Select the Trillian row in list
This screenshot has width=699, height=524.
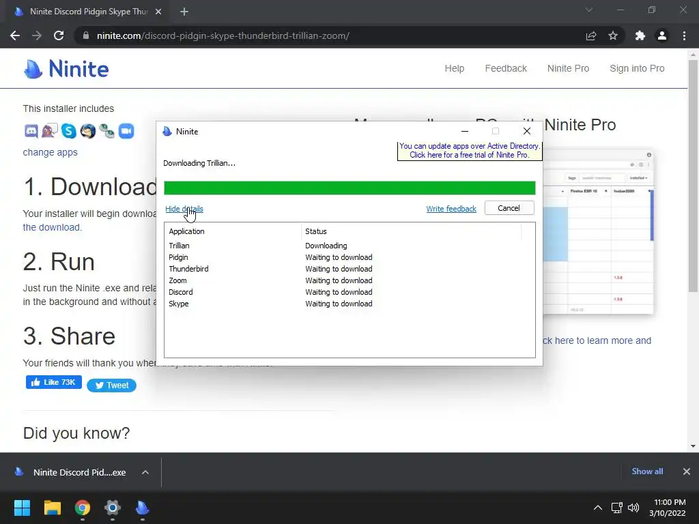349,246
